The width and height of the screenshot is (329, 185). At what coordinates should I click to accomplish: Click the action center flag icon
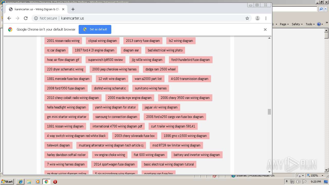[x=305, y=182]
